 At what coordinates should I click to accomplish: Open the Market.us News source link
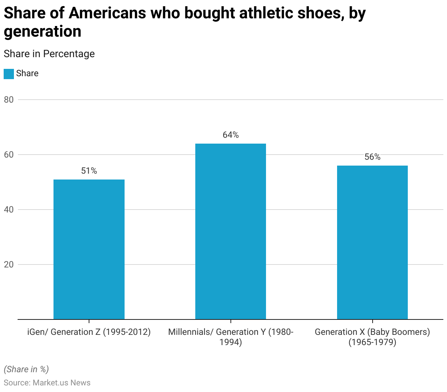[x=62, y=382]
